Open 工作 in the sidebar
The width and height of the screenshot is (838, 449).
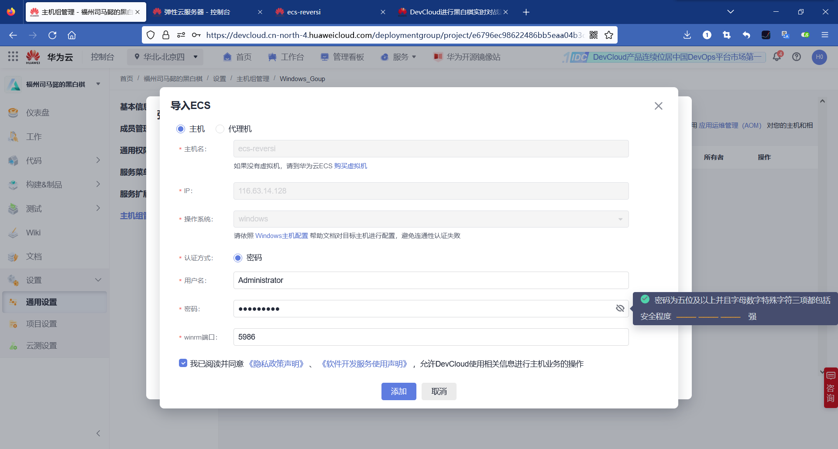[34, 137]
